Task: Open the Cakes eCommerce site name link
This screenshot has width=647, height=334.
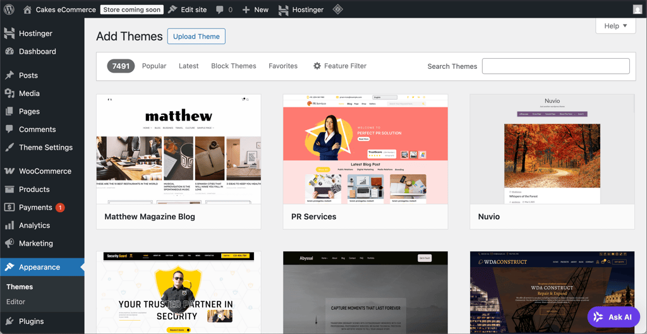Action: tap(66, 9)
